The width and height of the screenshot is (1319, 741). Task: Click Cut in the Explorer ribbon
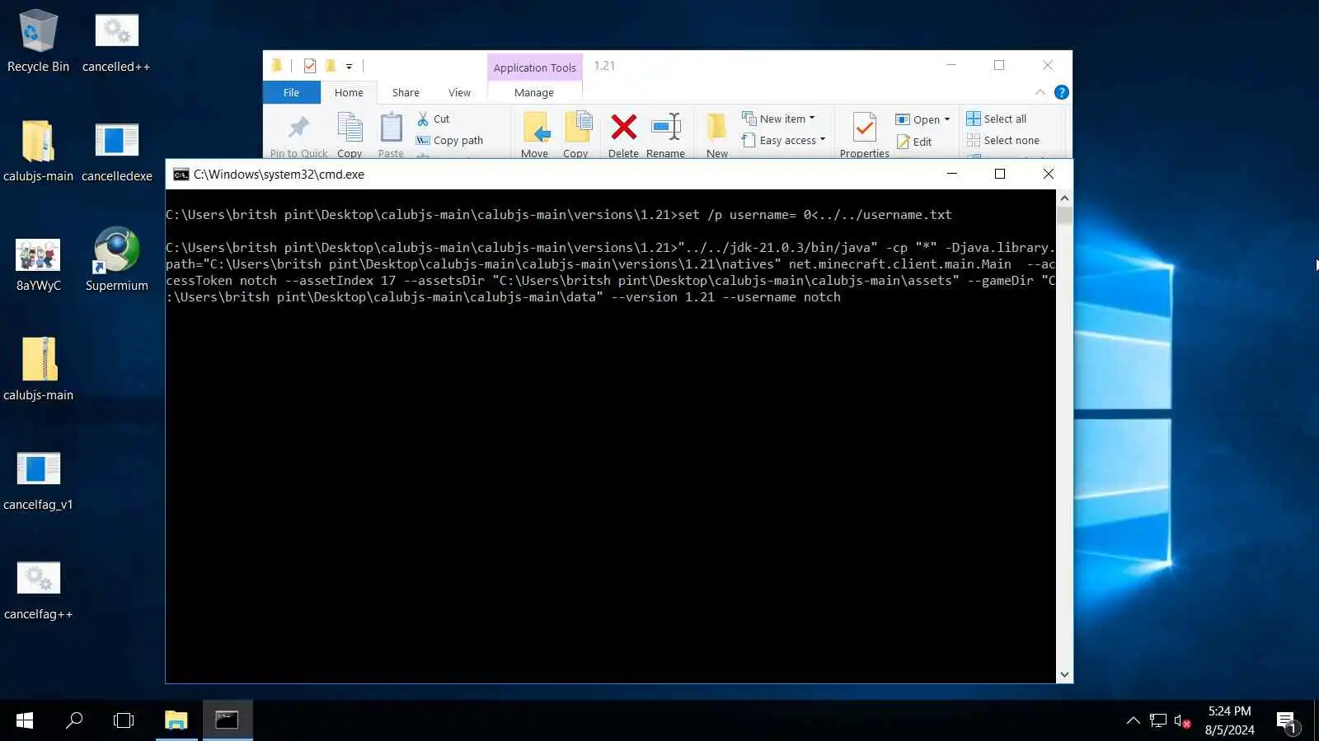(434, 119)
